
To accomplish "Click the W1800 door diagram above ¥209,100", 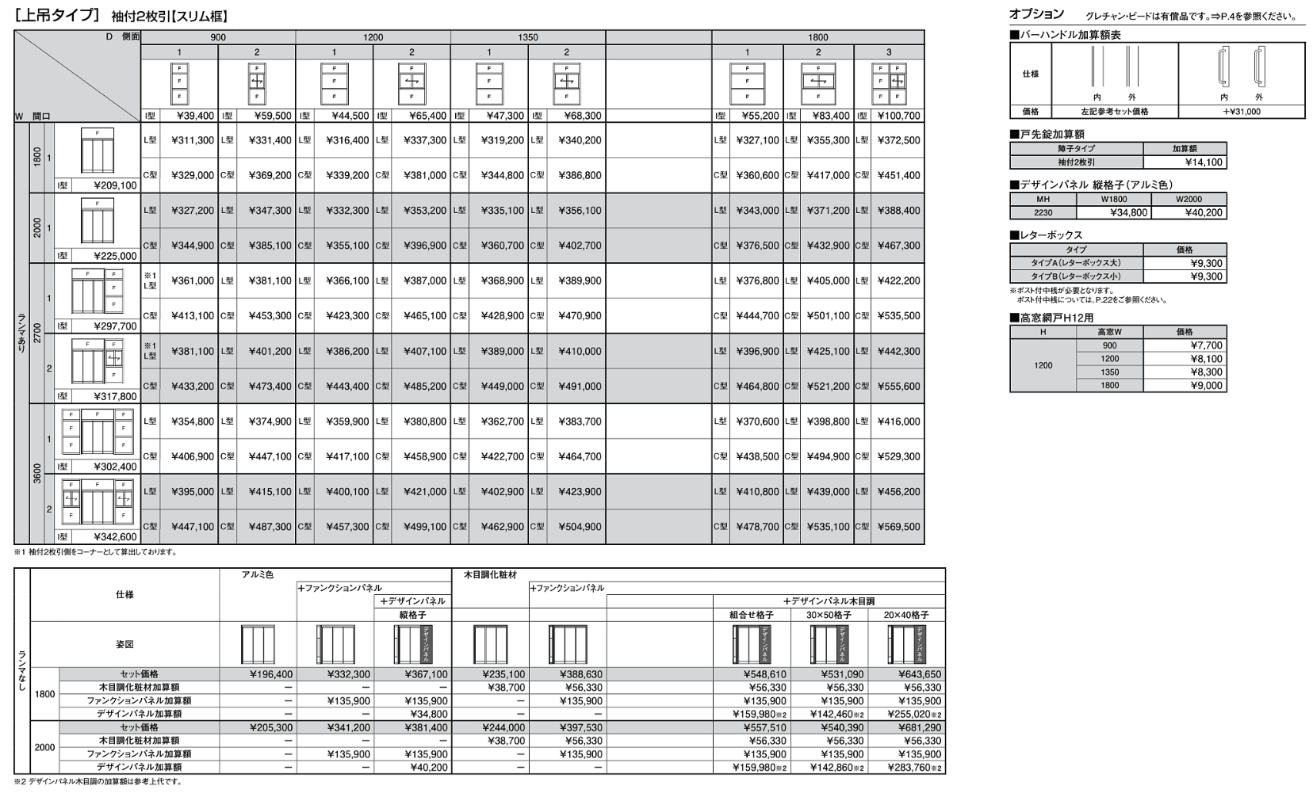I will 98,151.
